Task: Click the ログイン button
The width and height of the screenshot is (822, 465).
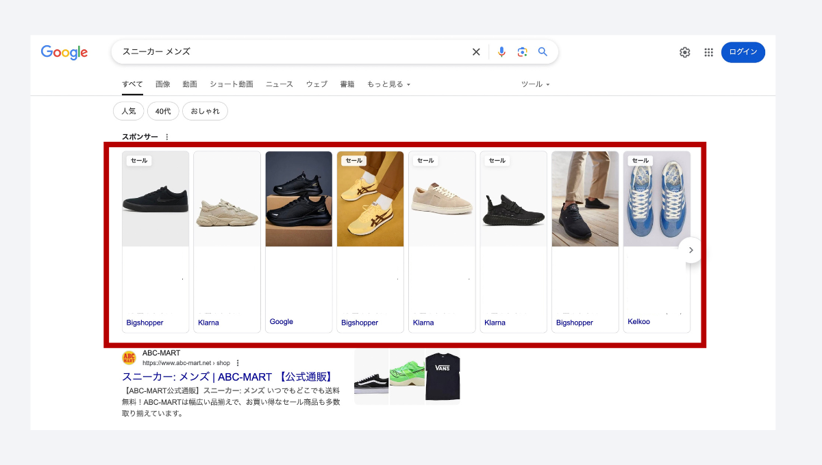Action: 743,52
